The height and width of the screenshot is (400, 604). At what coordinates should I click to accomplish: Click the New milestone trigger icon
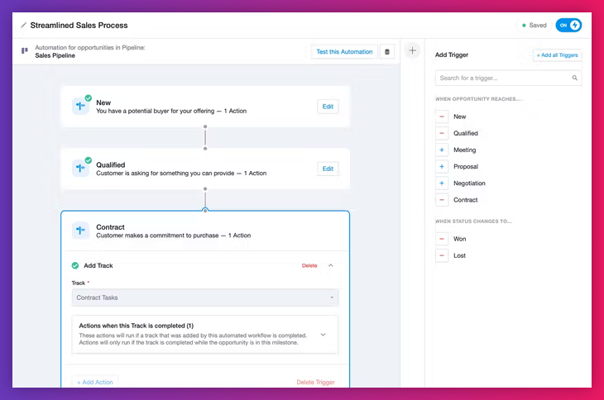tap(80, 106)
